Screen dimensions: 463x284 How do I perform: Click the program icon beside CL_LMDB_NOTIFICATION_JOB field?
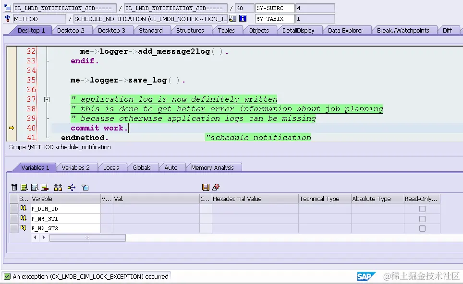pos(8,8)
